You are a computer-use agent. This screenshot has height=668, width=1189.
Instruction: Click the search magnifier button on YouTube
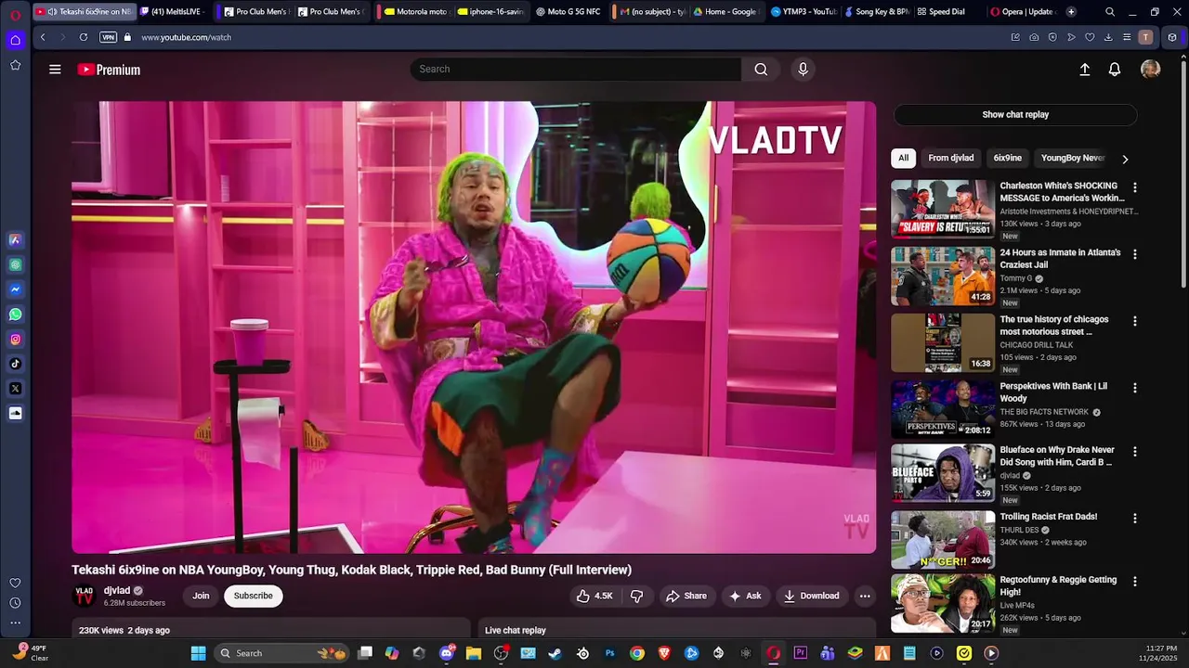[761, 69]
